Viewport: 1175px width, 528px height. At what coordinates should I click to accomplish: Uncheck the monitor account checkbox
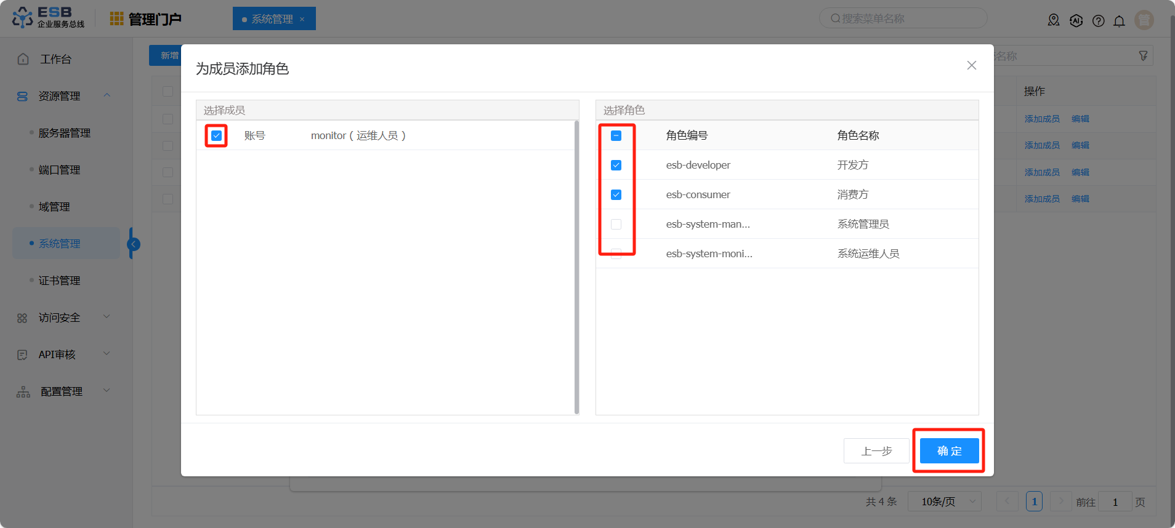[216, 135]
